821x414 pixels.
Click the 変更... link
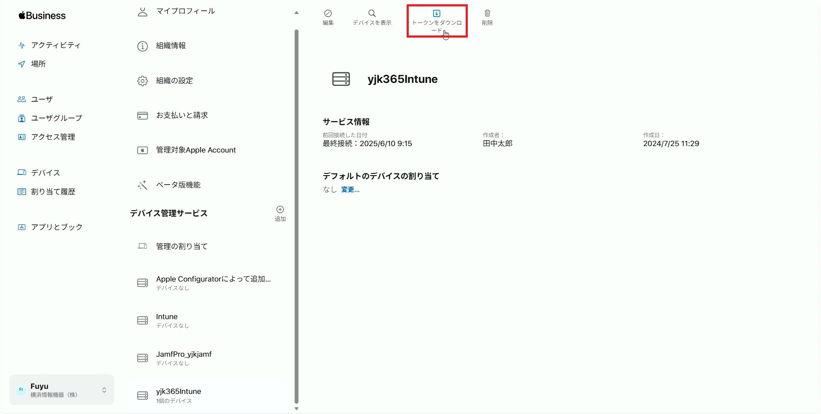(x=350, y=190)
